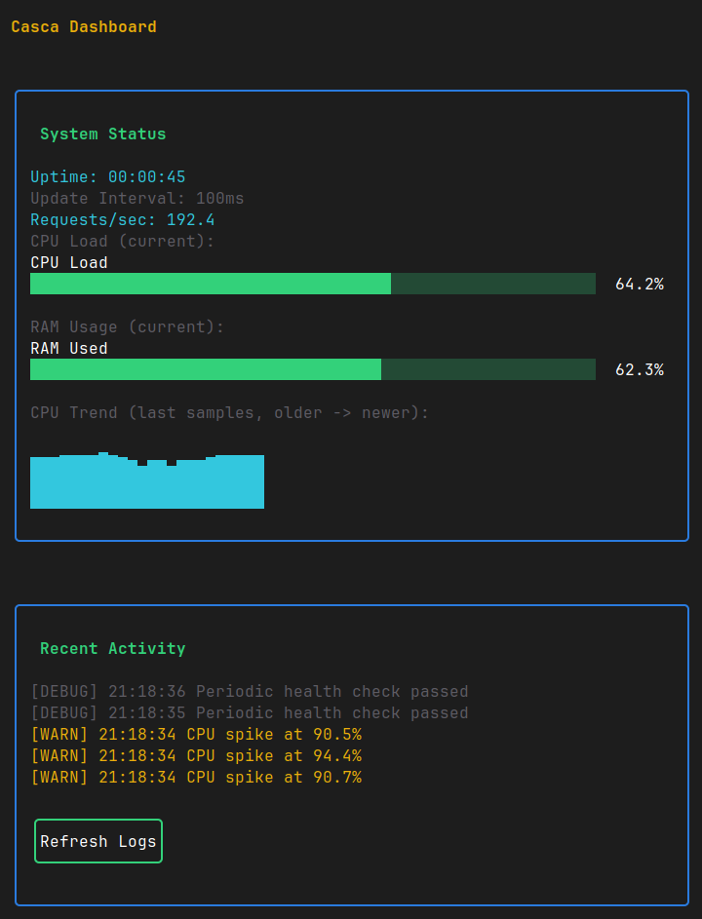The image size is (702, 919).
Task: Click the CPU Trend sparkline chart
Action: click(x=146, y=480)
